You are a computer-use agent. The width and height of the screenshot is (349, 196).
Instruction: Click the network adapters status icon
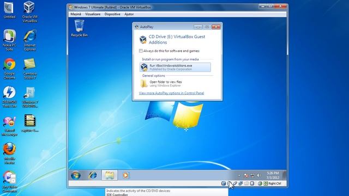tap(240, 183)
